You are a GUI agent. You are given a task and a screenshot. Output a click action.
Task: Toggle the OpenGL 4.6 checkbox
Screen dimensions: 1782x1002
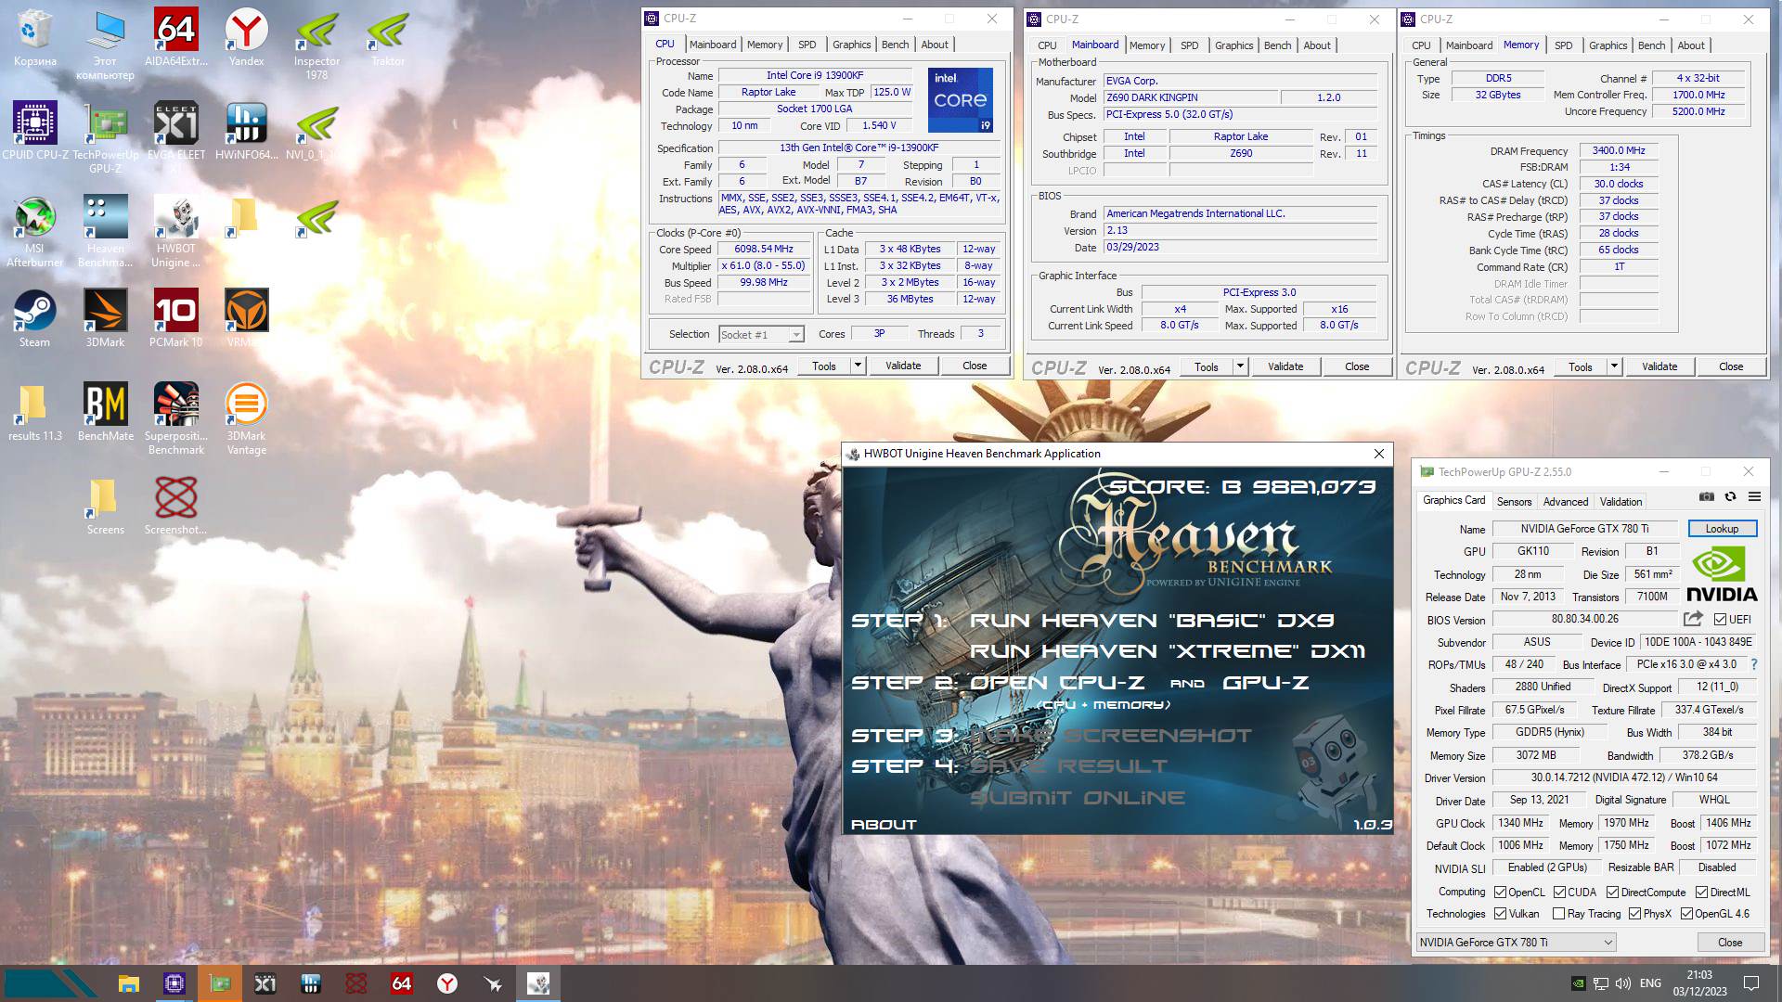[1686, 914]
